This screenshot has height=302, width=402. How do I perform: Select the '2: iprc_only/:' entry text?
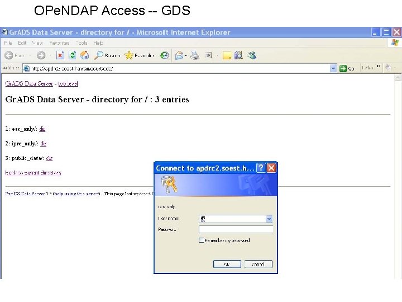[x=22, y=143]
